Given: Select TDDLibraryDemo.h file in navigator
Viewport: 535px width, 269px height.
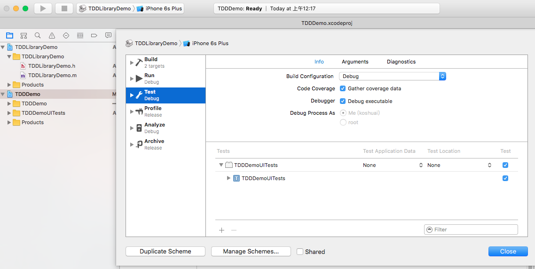Looking at the screenshot, I should [x=51, y=66].
